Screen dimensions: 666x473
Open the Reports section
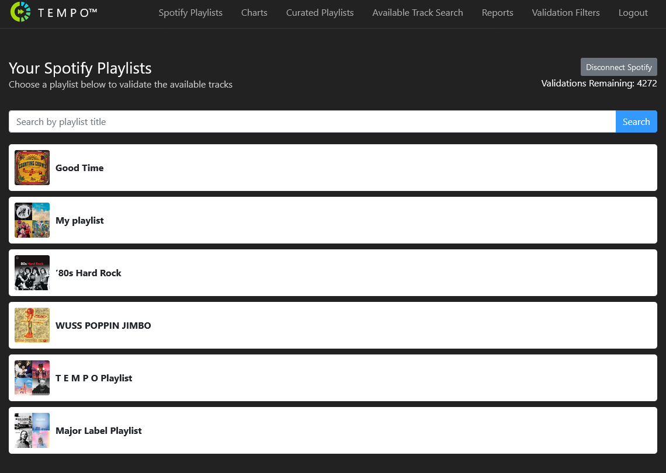click(497, 12)
